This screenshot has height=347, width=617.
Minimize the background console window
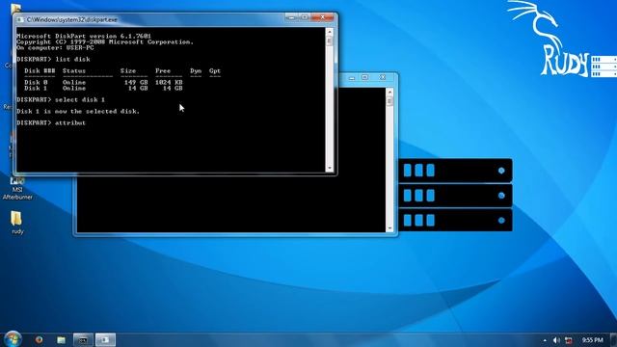coord(352,77)
